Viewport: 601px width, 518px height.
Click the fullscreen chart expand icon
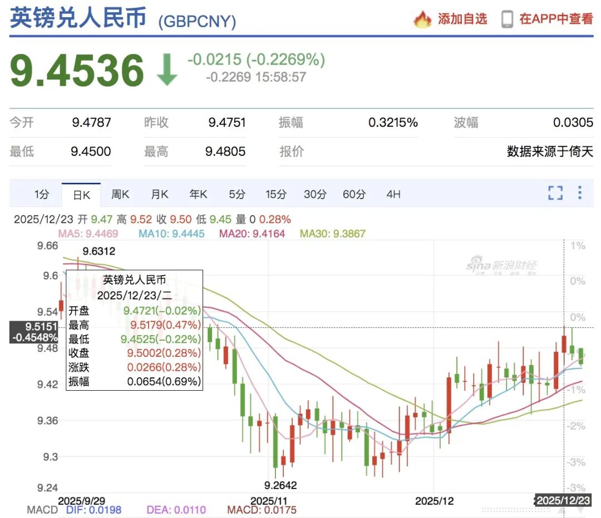(x=555, y=193)
